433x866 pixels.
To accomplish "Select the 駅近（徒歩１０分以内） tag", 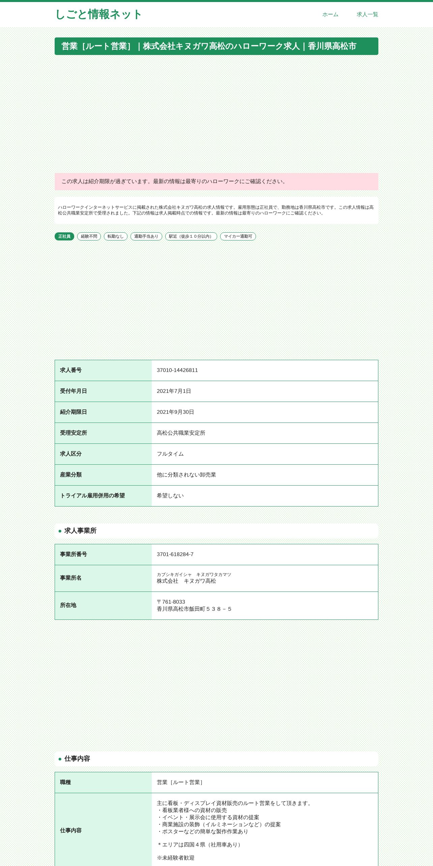I will 191,236.
